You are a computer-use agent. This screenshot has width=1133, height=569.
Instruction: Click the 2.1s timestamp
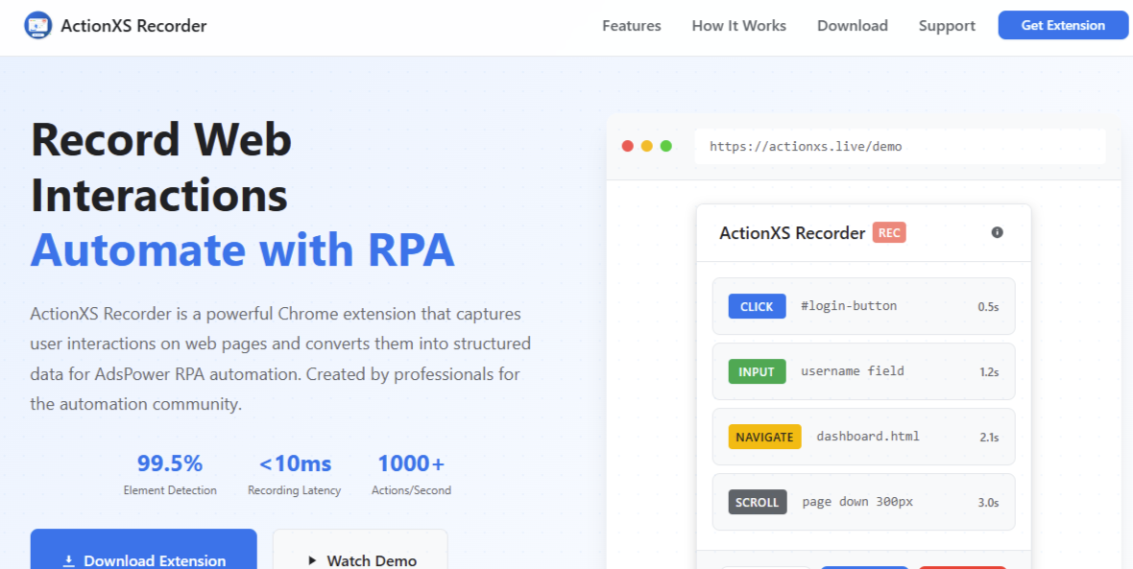[x=988, y=438]
